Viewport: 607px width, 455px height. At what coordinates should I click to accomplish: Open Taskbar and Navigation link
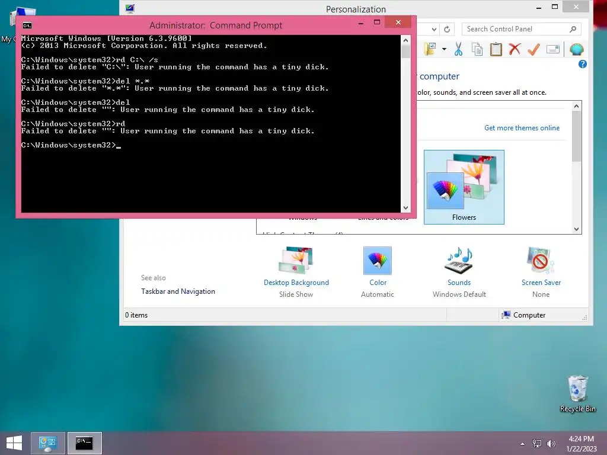point(178,291)
